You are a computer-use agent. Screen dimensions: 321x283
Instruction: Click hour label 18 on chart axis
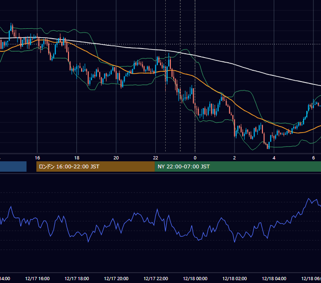coord(77,158)
